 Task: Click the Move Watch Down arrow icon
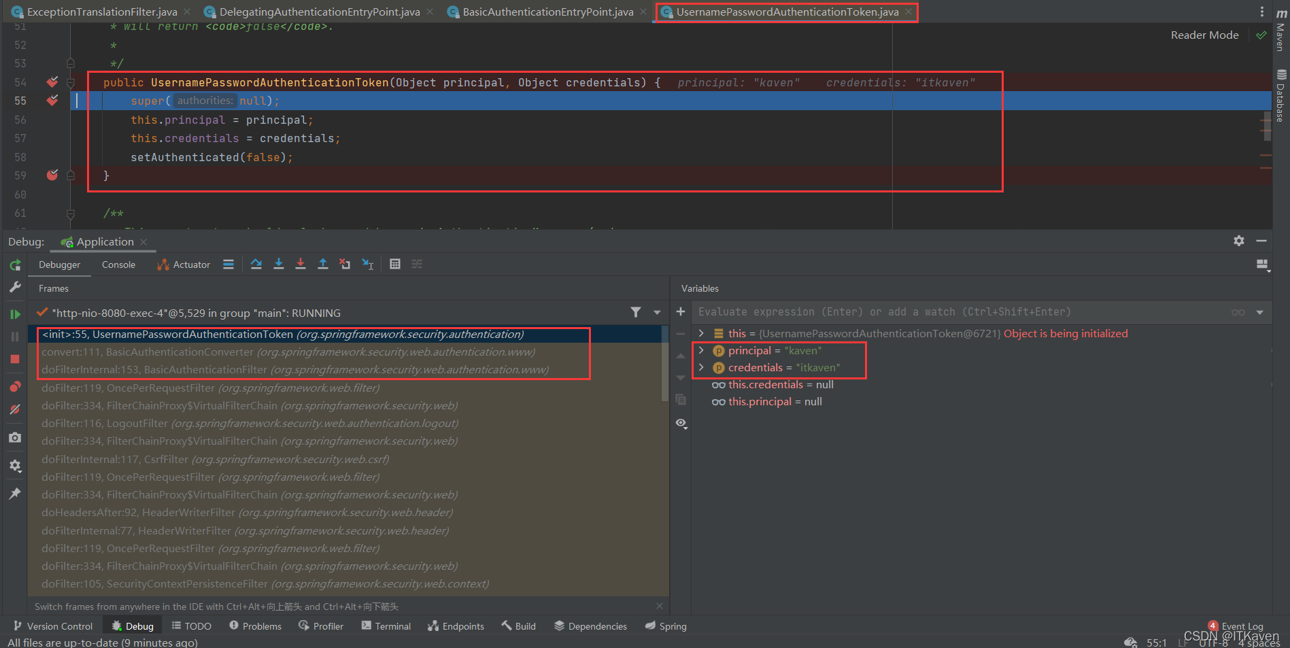[681, 377]
